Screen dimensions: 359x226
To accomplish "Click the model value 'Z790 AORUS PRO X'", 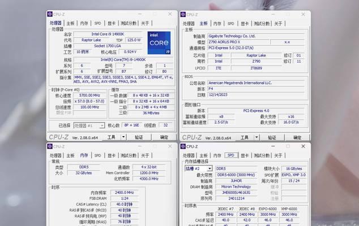I will 238,42.
